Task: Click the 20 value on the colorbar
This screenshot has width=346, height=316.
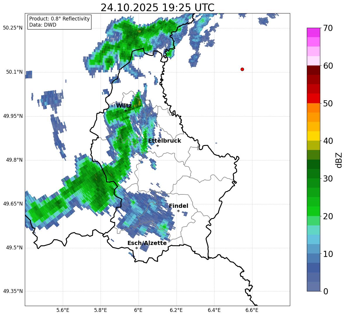Action: coord(328,216)
